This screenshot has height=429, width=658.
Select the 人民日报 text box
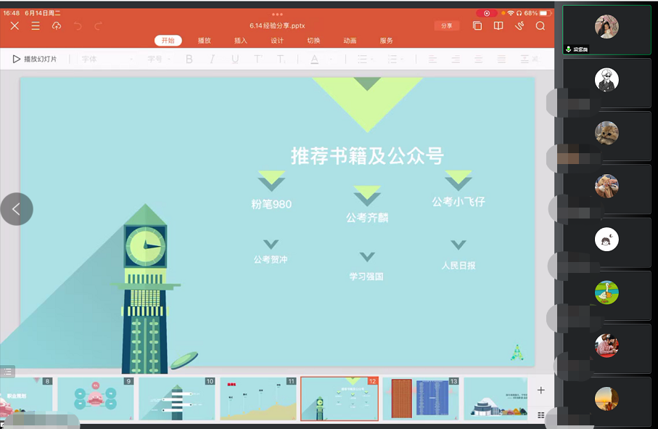[458, 265]
